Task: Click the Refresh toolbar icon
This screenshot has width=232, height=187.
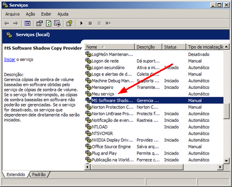Action: [x=49, y=23]
